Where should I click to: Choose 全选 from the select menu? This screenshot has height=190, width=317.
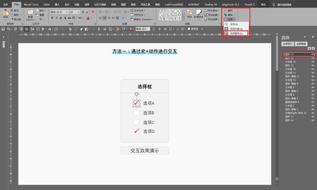(x=233, y=24)
